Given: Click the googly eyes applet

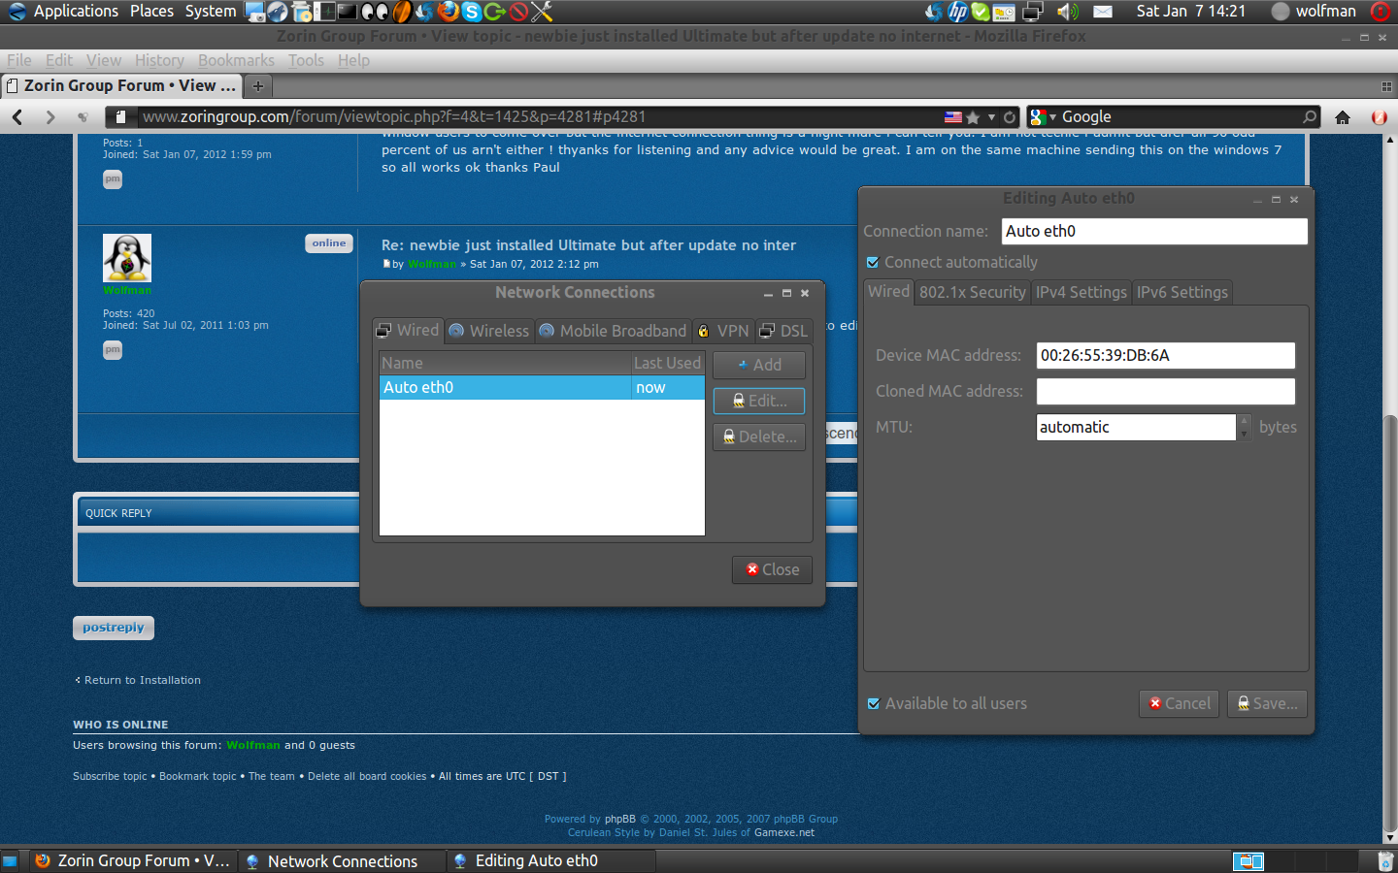Looking at the screenshot, I should click(x=375, y=12).
